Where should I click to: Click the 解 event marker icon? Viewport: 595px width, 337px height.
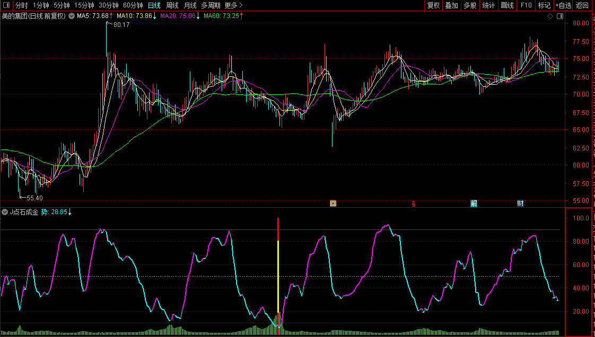pyautogui.click(x=474, y=203)
